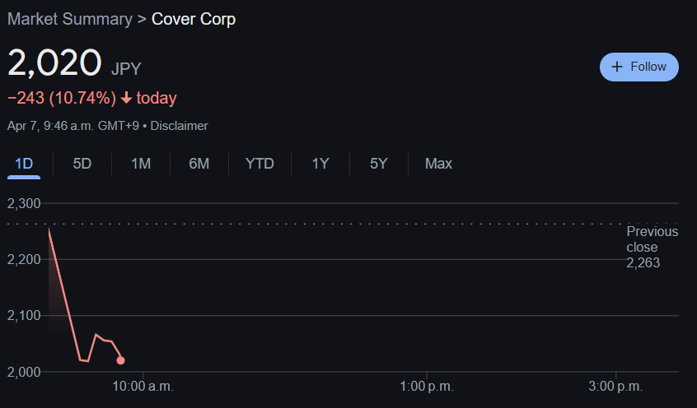Switch to the 5Y range tab

point(379,164)
